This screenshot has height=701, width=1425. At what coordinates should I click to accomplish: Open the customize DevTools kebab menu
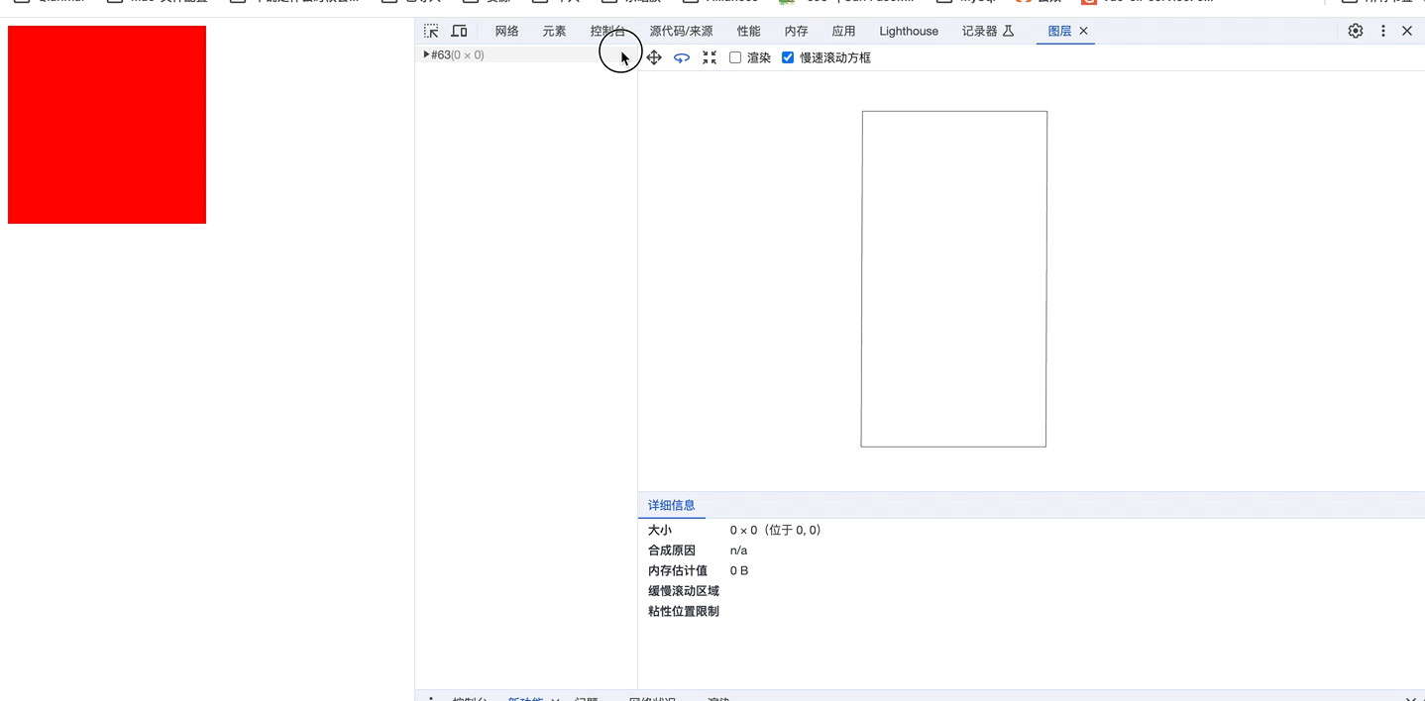point(1383,31)
